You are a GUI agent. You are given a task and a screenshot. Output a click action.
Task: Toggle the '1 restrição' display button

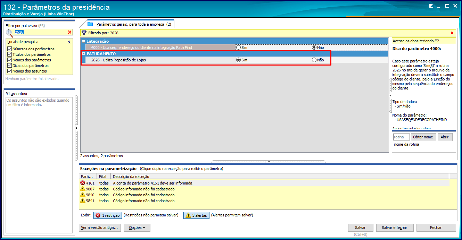108,215
